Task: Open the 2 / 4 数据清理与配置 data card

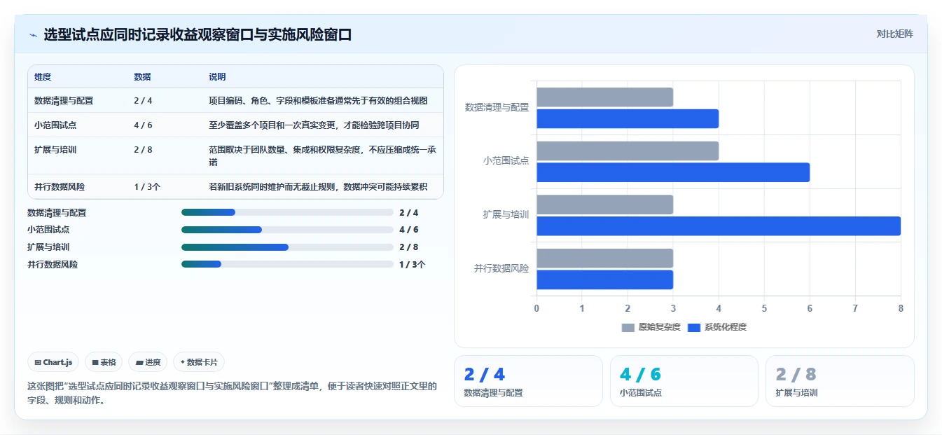Action: point(528,381)
